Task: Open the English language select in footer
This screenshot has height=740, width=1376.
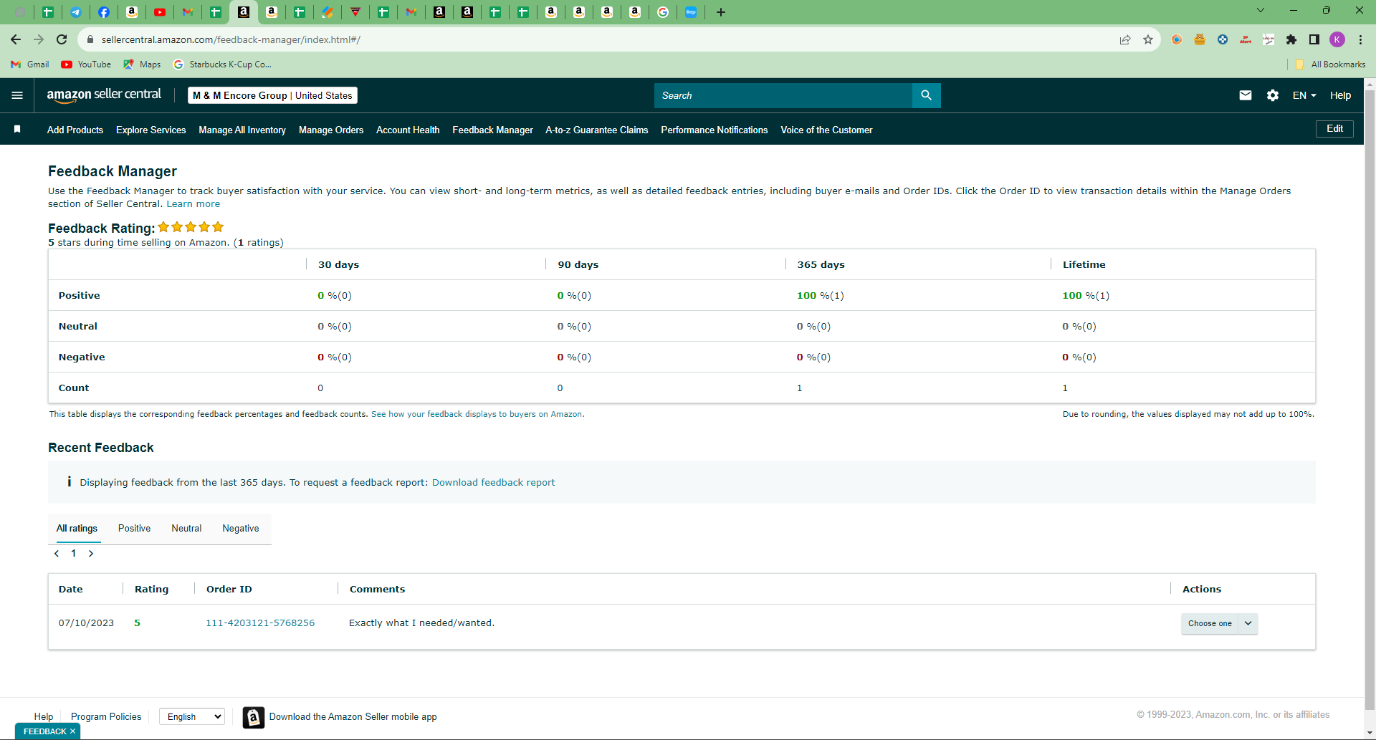Action: click(x=192, y=716)
